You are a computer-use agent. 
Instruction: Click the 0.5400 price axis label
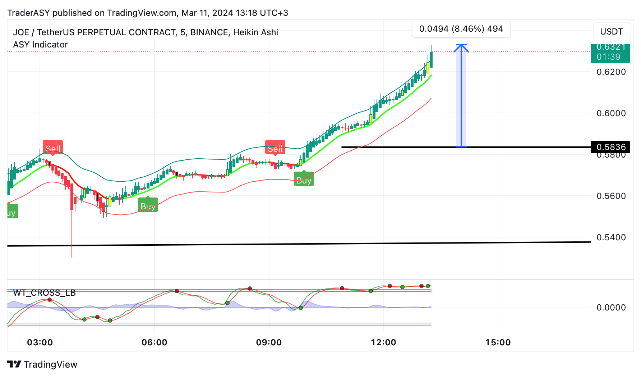tap(611, 237)
